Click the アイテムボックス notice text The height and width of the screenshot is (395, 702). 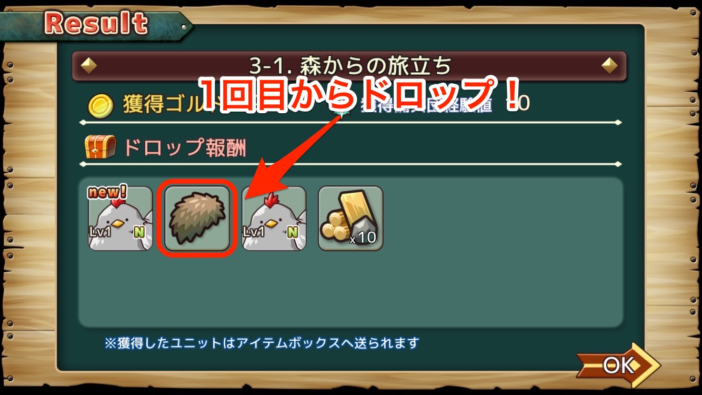262,343
